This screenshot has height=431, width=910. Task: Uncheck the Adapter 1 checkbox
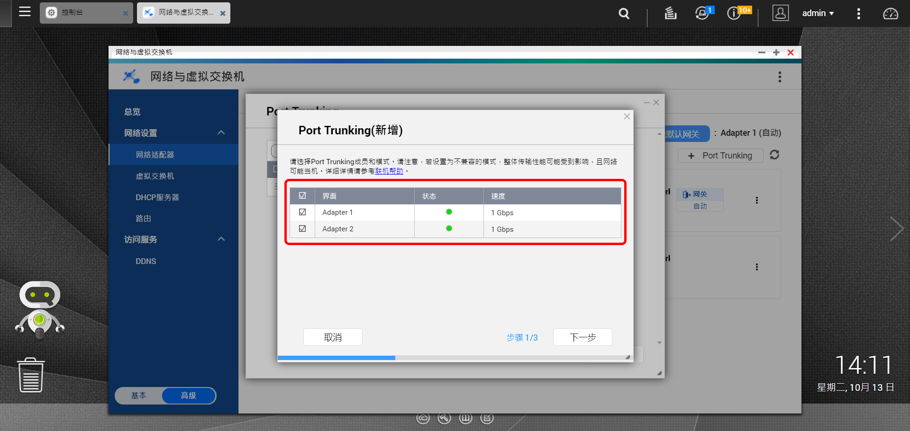302,212
